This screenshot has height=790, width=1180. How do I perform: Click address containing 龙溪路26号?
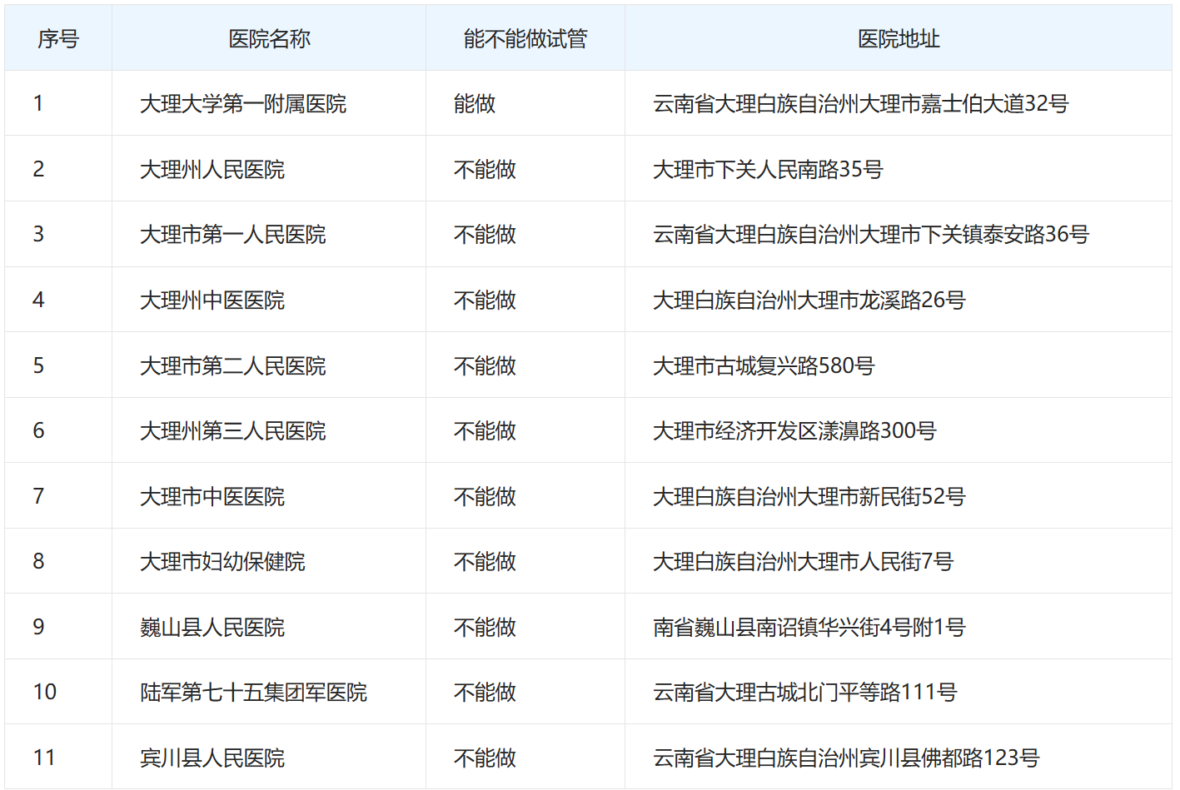pyautogui.click(x=809, y=300)
